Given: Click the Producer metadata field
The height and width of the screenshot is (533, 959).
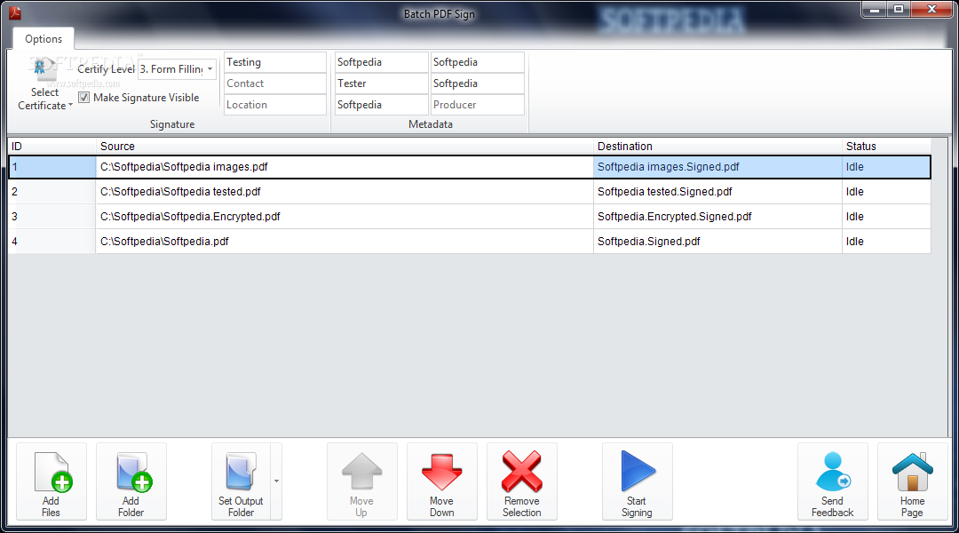Looking at the screenshot, I should tap(478, 105).
